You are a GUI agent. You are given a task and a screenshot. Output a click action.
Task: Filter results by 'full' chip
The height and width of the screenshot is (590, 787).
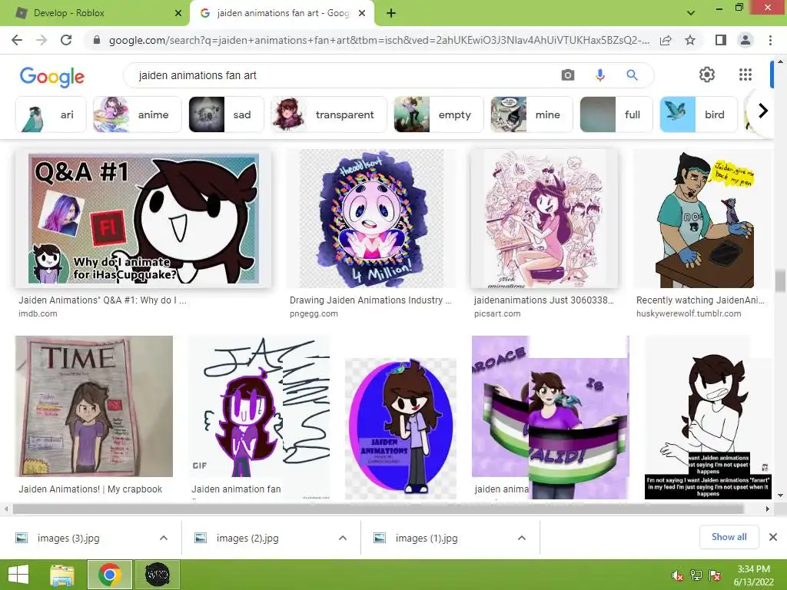[616, 114]
